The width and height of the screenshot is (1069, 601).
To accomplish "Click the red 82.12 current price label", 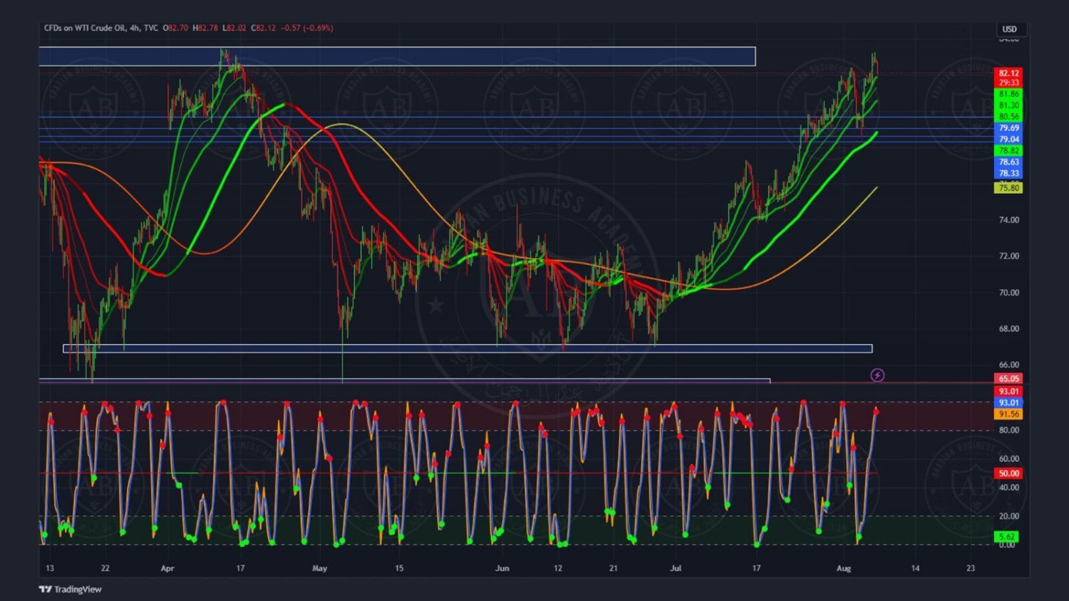I will [1008, 73].
